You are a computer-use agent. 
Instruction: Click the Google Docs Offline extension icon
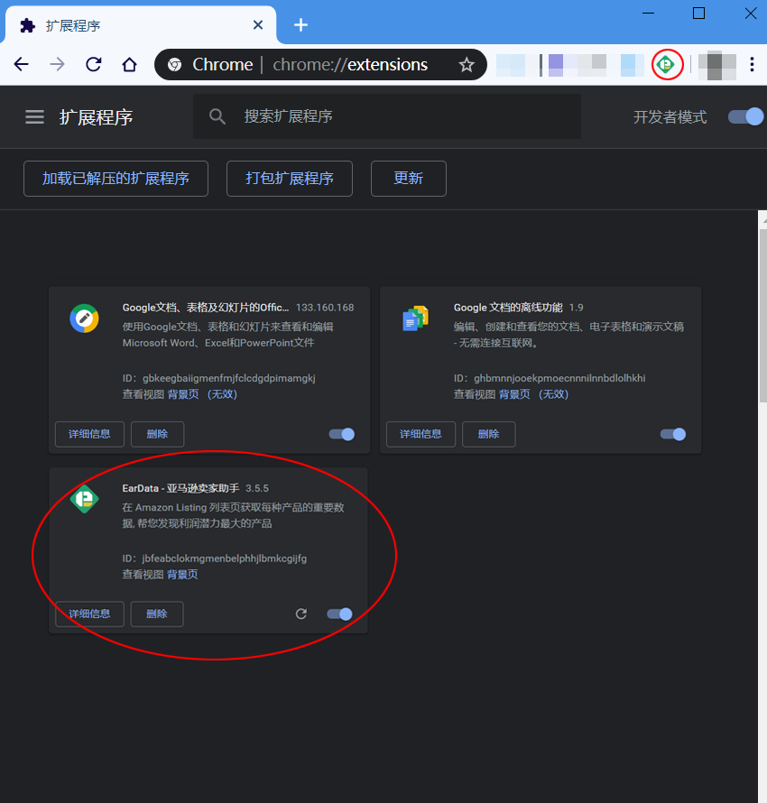(x=415, y=318)
